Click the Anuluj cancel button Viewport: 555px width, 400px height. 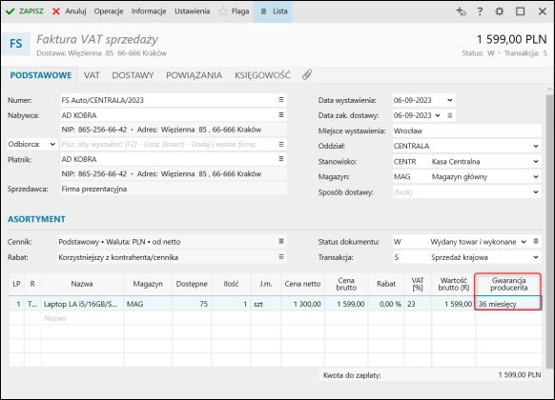tap(70, 11)
